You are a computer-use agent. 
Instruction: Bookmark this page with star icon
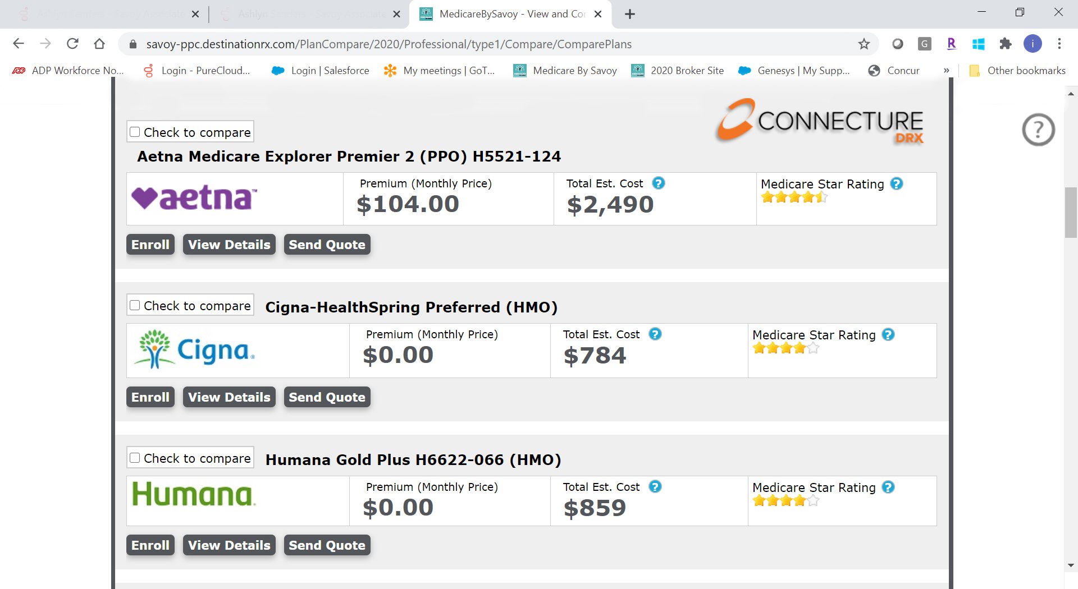864,44
